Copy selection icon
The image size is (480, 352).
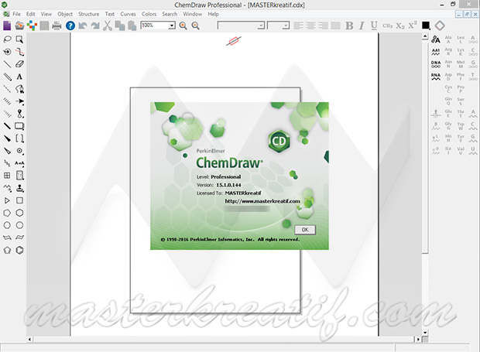click(x=120, y=26)
